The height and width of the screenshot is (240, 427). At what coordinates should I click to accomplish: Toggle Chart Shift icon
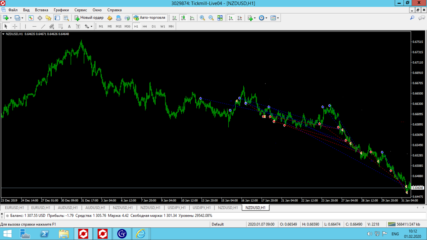pyautogui.click(x=240, y=18)
